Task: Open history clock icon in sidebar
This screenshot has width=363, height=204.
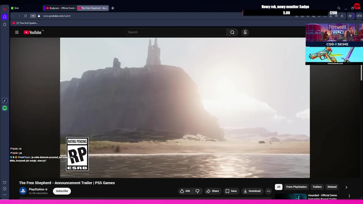Action: coord(5,189)
